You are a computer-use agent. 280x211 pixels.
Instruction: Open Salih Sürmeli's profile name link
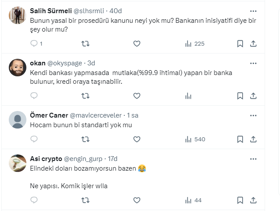(x=47, y=11)
